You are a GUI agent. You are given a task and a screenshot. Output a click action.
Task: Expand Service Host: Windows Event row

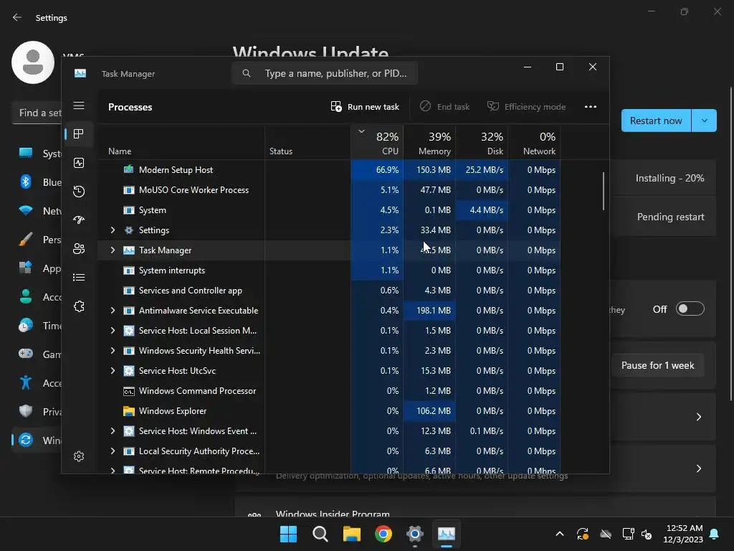pos(113,431)
